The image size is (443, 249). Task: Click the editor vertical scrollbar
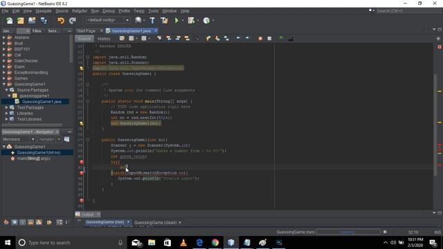[435, 124]
